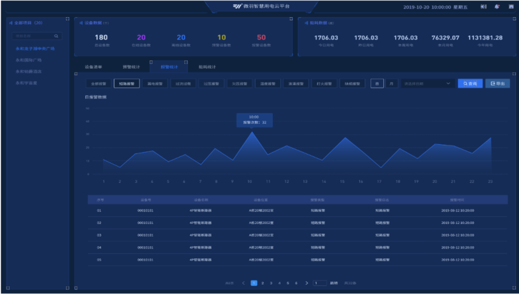Select the 短路报警 alarm type filter
519x294 pixels.
127,84
